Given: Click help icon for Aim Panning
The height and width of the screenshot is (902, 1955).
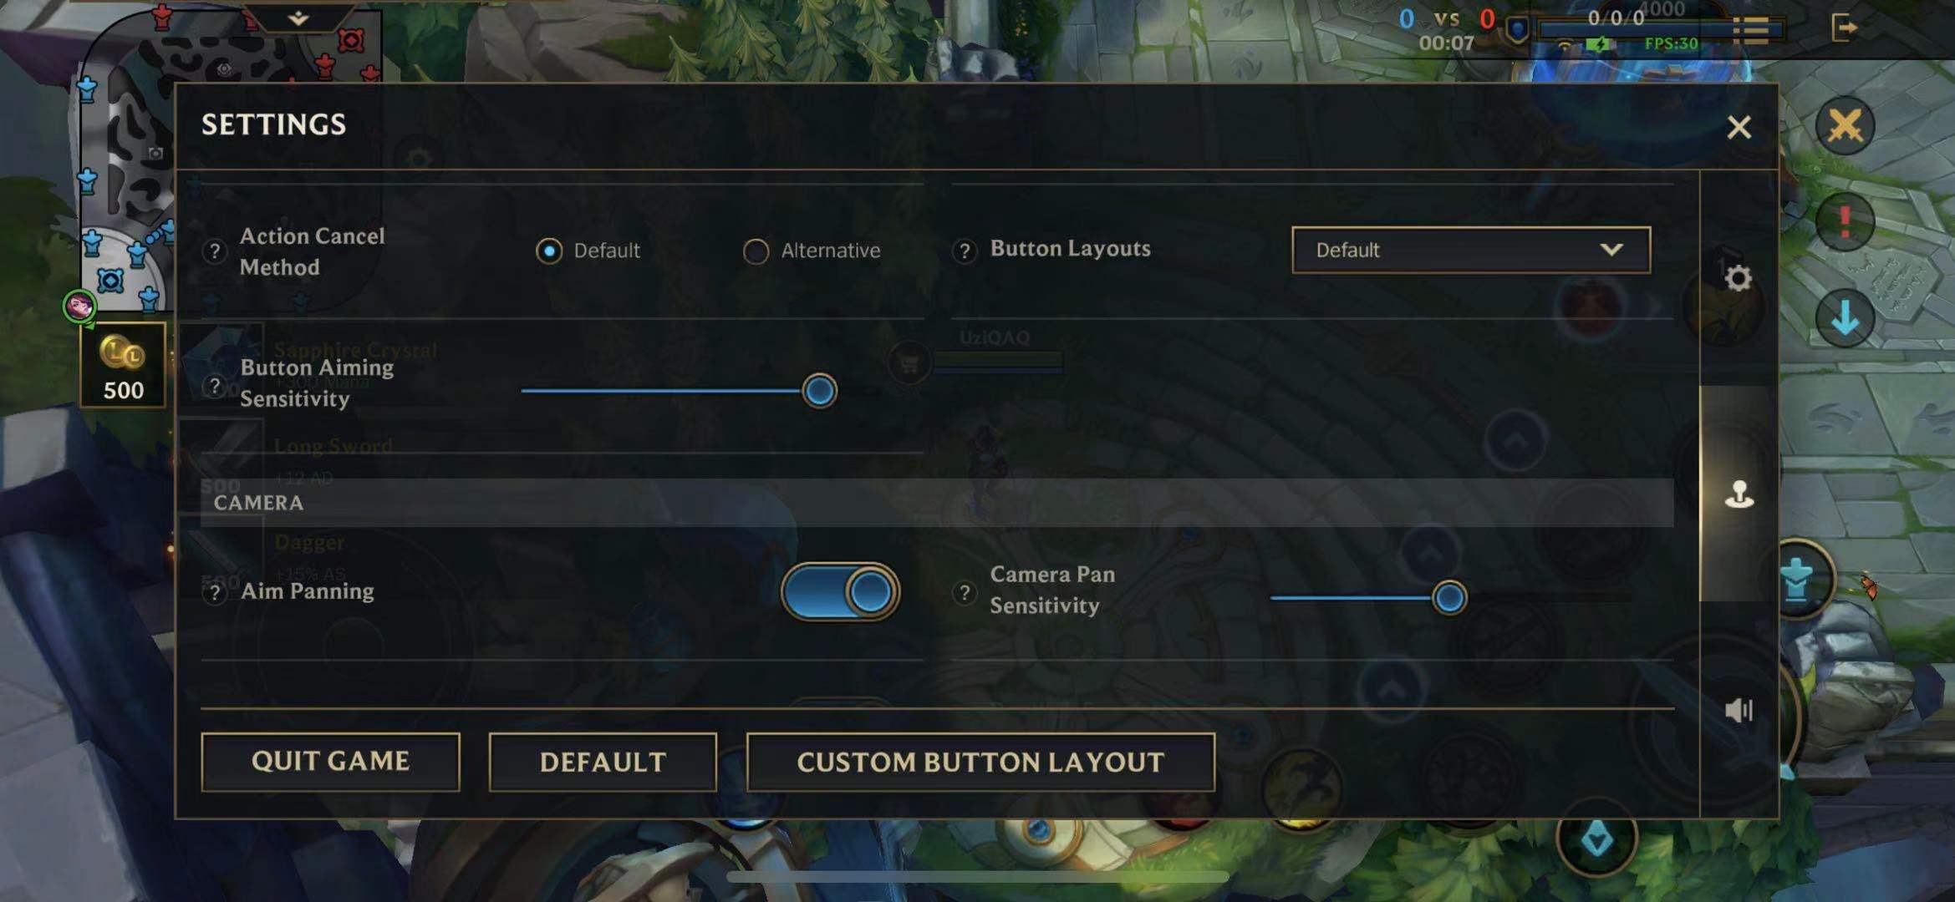Looking at the screenshot, I should coord(215,591).
